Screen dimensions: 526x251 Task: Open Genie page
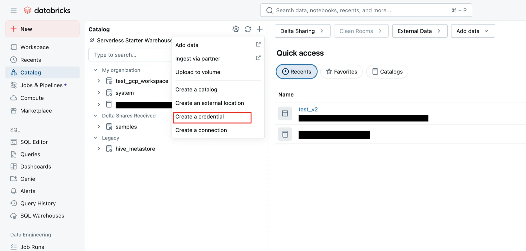coord(42,179)
